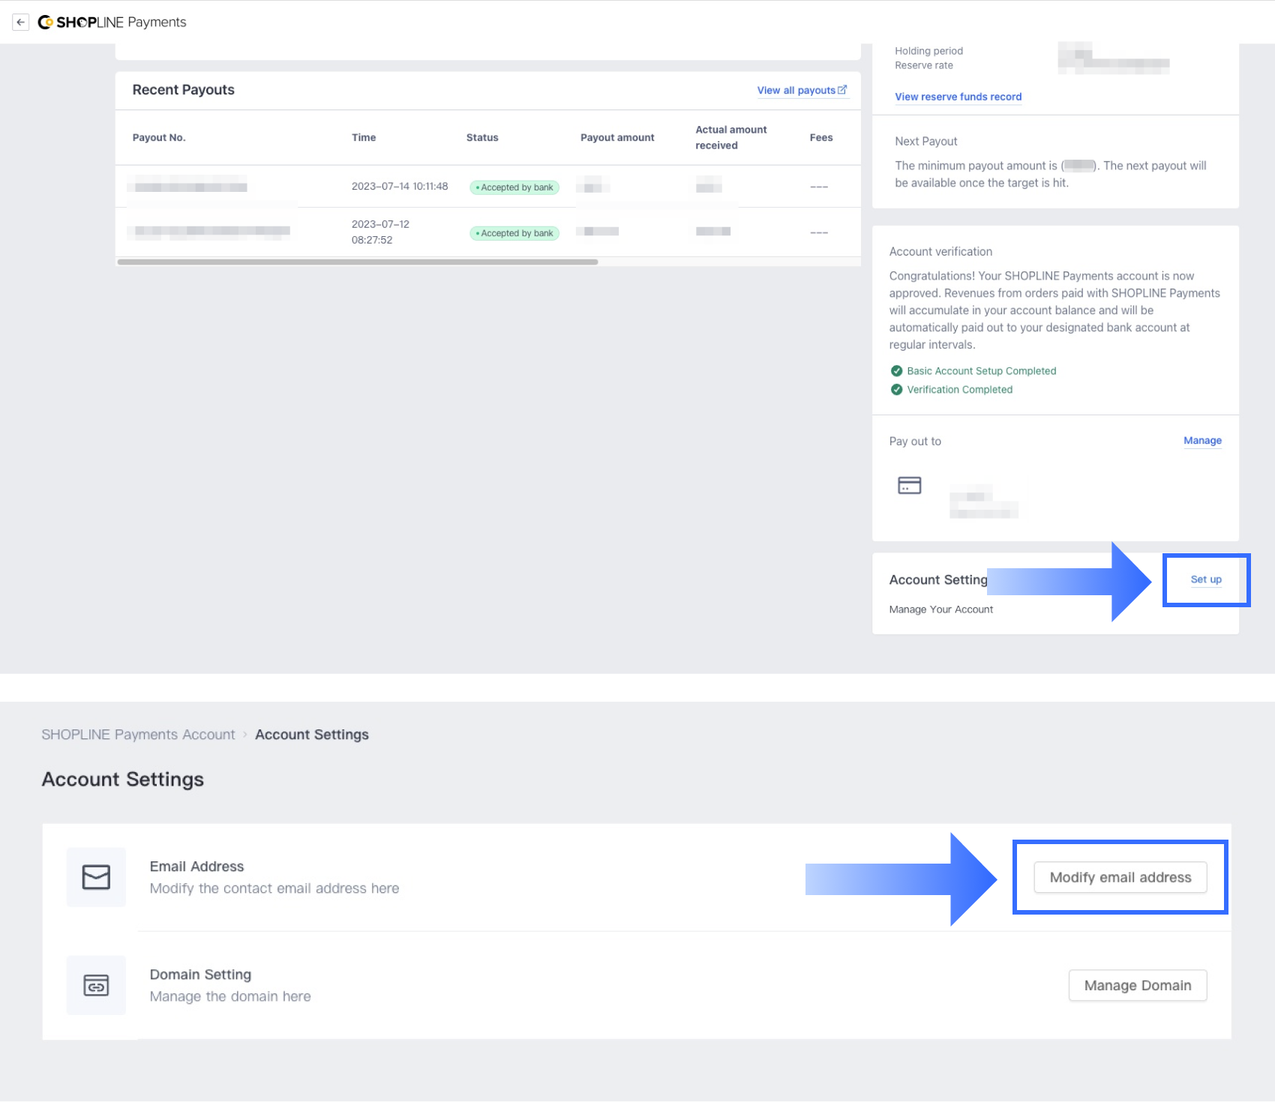1275x1102 pixels.
Task: Click Manage the domain here text
Action: 230,996
